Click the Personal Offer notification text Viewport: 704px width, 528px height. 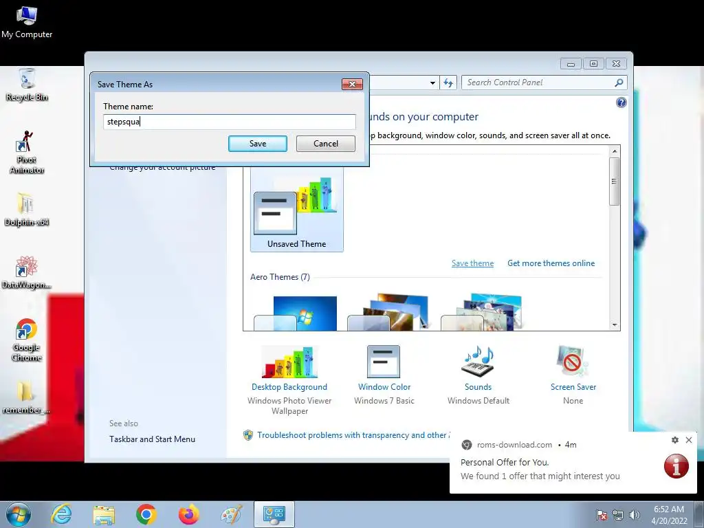505,463
